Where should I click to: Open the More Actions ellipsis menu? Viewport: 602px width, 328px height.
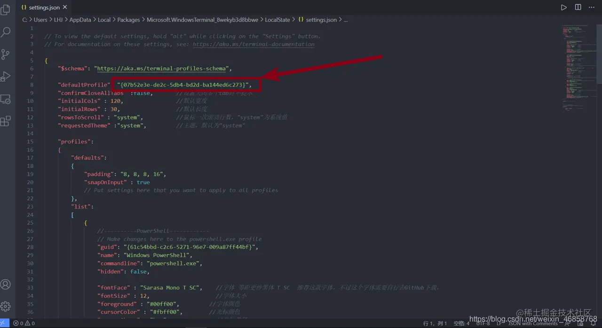point(592,8)
